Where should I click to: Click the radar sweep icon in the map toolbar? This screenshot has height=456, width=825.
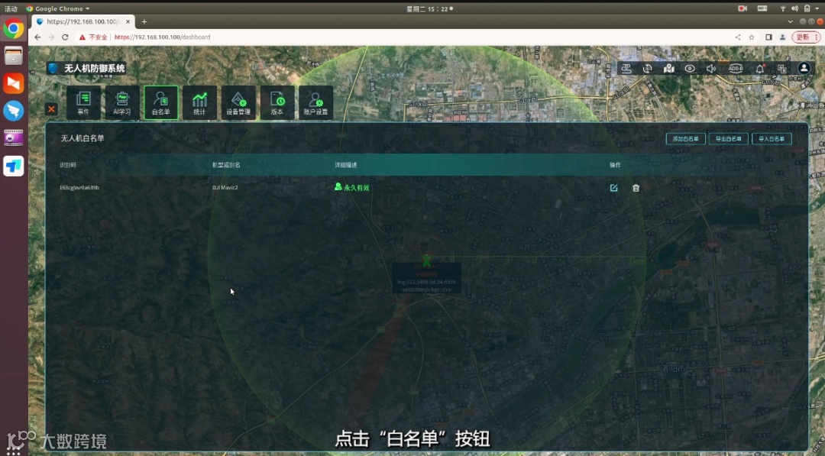point(647,69)
